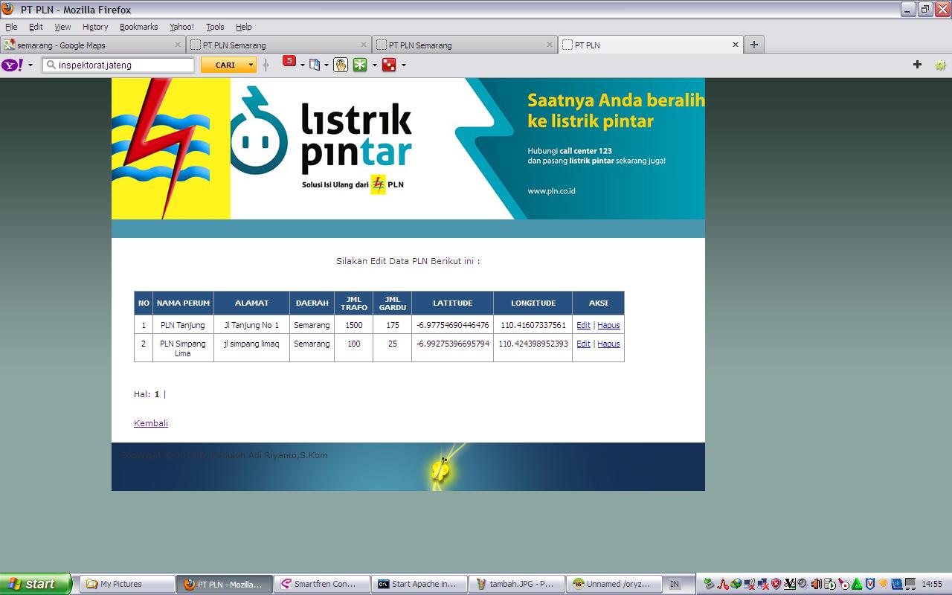Expand dropdown beside the red dice icon
This screenshot has height=595, width=952.
(x=404, y=65)
